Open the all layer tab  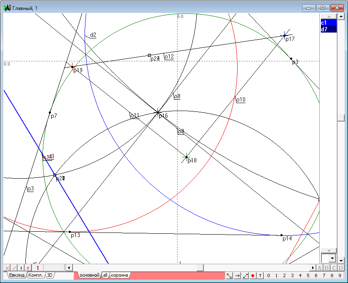pyautogui.click(x=105, y=275)
